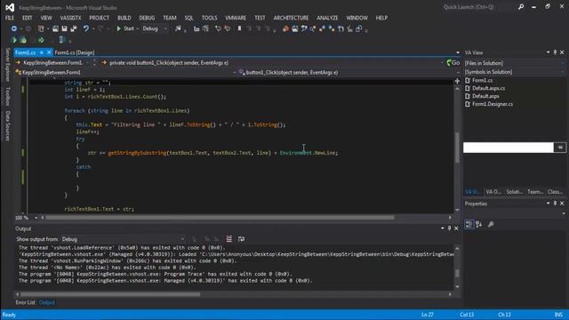Select the Output tab at bottom

click(46, 302)
